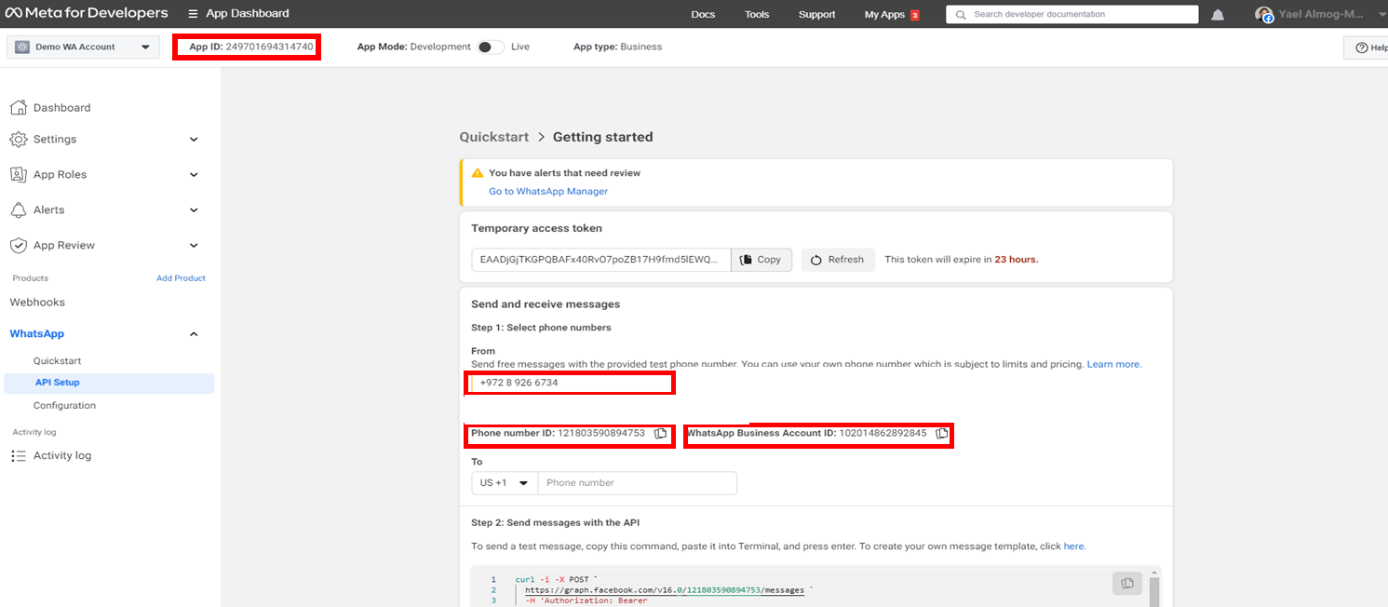The width and height of the screenshot is (1388, 607).
Task: Click 'Dashboard' in the sidebar
Action: tap(61, 108)
